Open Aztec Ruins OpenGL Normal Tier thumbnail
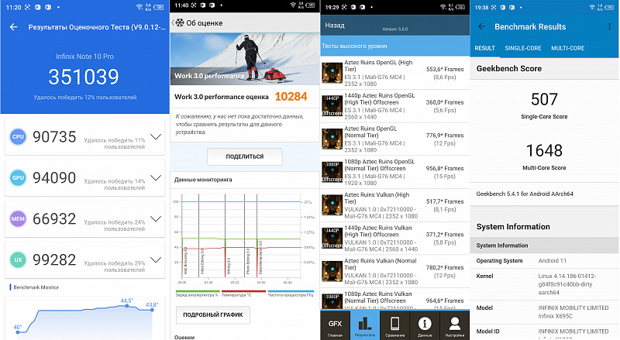The height and width of the screenshot is (340, 620). (x=332, y=139)
